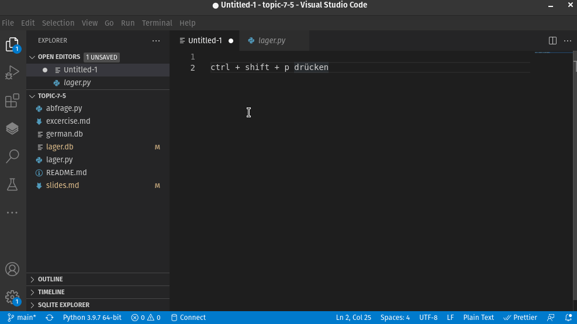
Task: Open the Help menu
Action: (187, 23)
